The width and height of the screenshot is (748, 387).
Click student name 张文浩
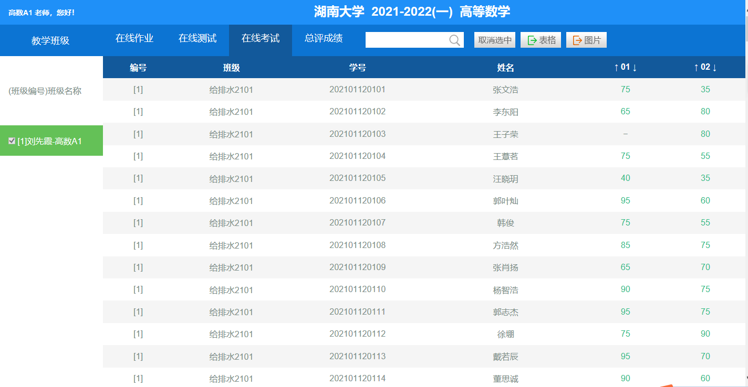[x=506, y=90]
